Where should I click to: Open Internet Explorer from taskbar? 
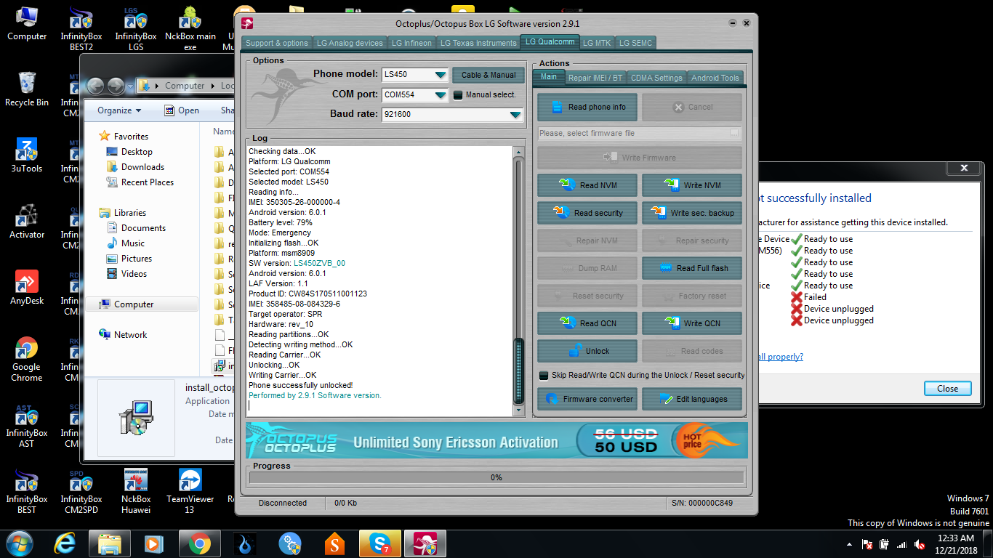[66, 543]
